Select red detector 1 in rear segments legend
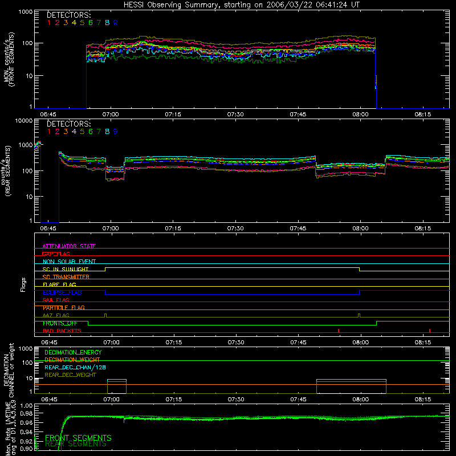456x456 pixels. pos(49,132)
